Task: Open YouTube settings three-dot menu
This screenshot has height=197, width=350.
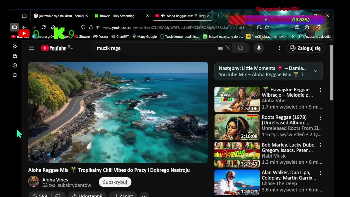Action: coord(279,48)
